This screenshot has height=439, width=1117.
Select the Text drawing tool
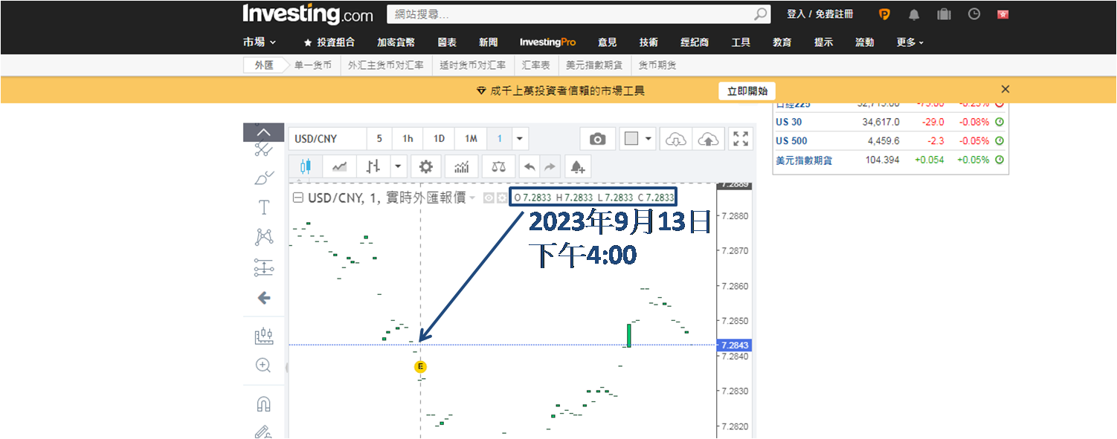click(x=263, y=207)
